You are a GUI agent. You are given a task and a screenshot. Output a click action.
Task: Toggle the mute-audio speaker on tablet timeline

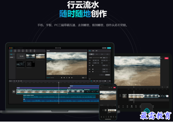120,95
